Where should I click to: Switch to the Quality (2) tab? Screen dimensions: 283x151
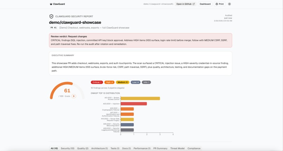[83, 149]
